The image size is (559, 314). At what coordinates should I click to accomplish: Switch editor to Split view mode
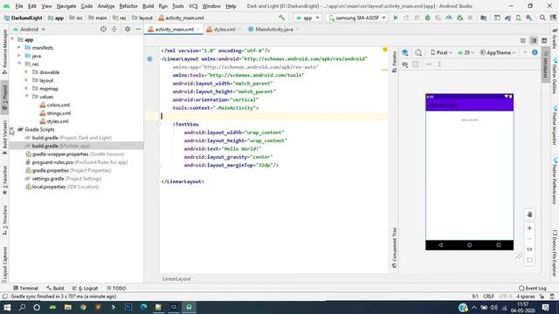pyautogui.click(x=534, y=41)
